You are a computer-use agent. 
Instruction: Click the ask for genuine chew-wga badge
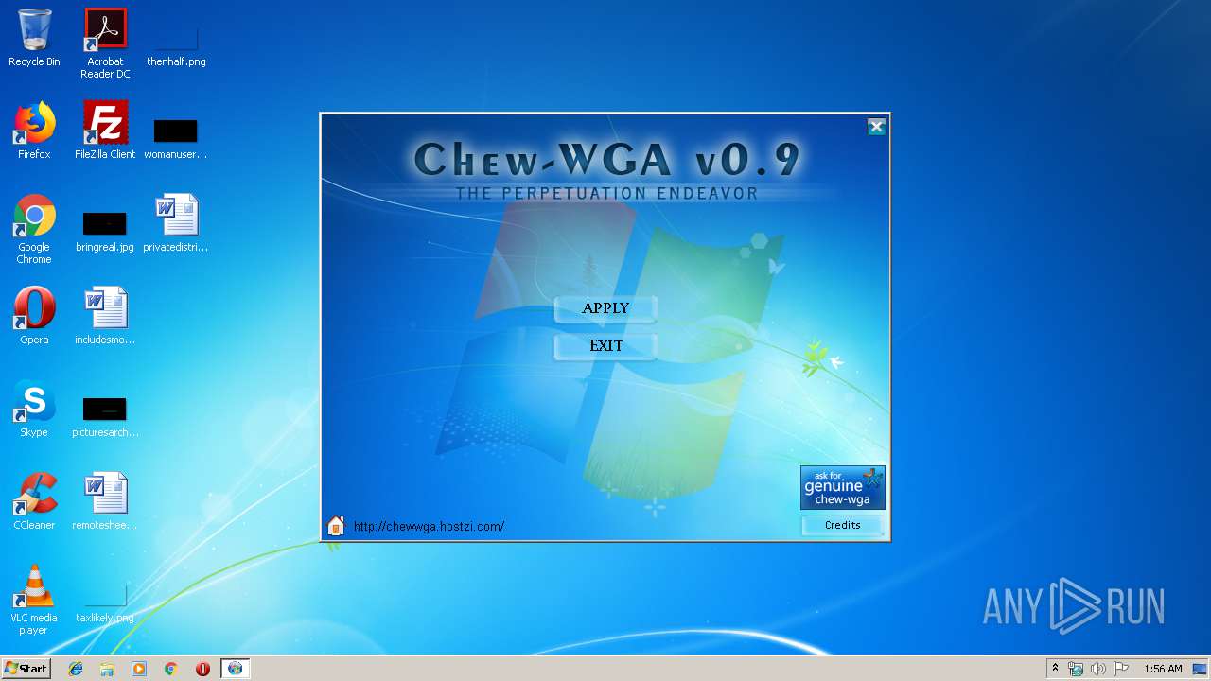[x=842, y=488]
